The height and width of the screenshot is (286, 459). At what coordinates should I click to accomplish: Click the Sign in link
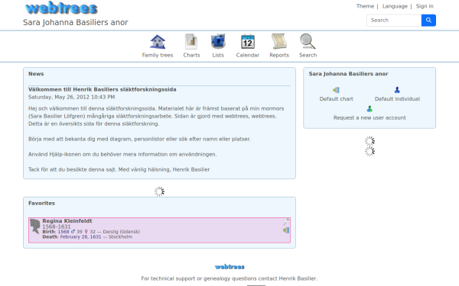click(425, 6)
